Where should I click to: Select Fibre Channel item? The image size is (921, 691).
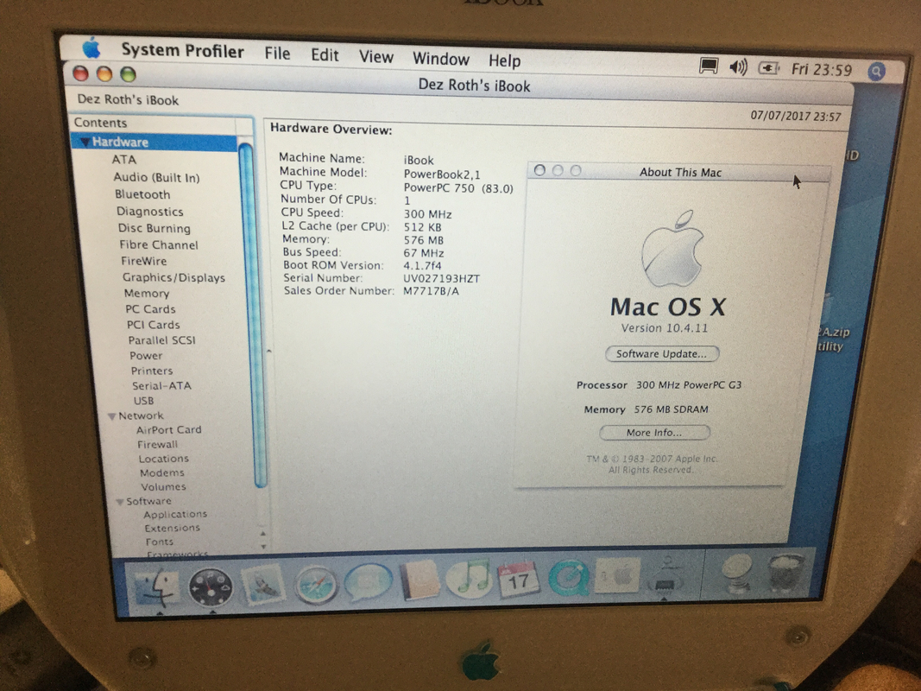coord(159,244)
